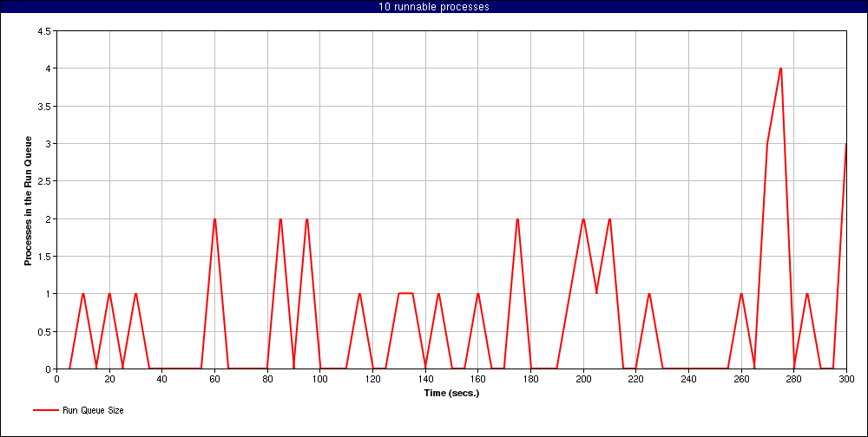Click the dip to 1 at 205 seconds

click(x=596, y=292)
